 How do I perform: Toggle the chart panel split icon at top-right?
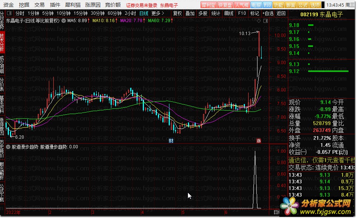(x=266, y=21)
